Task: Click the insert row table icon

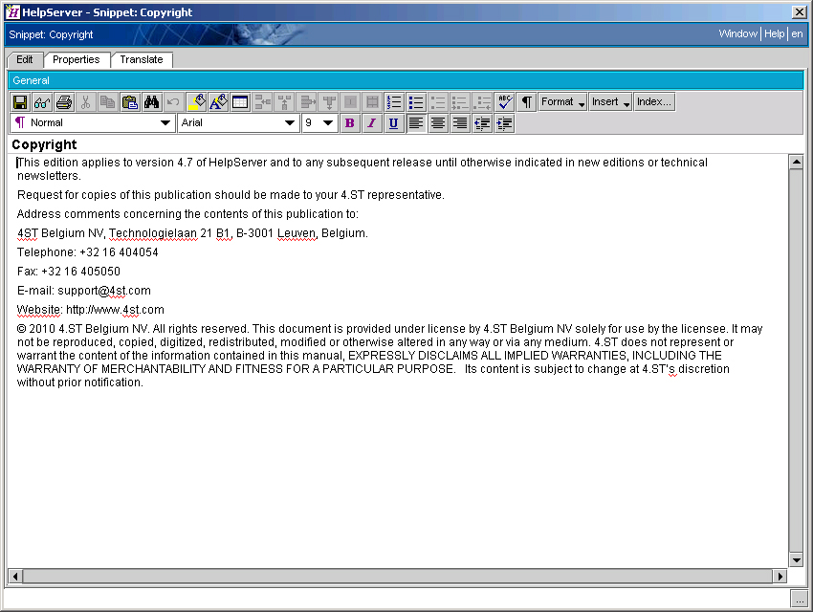Action: click(262, 102)
